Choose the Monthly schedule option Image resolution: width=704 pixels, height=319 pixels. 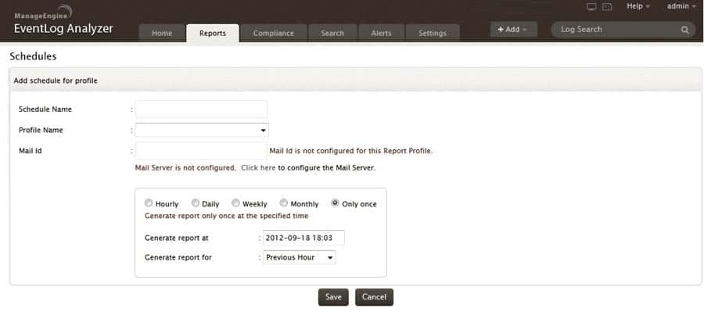point(283,203)
